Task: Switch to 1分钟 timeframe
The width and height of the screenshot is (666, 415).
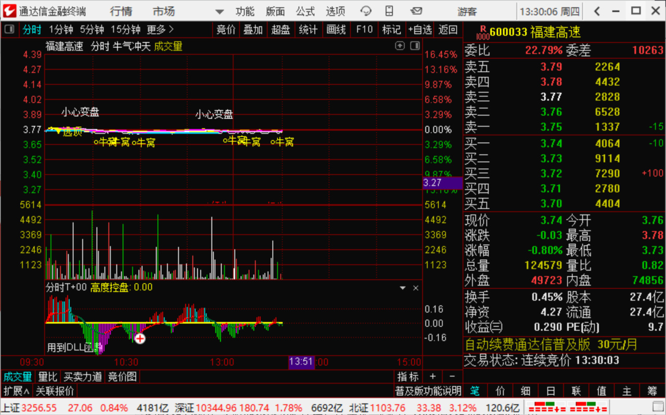Action: tap(61, 30)
